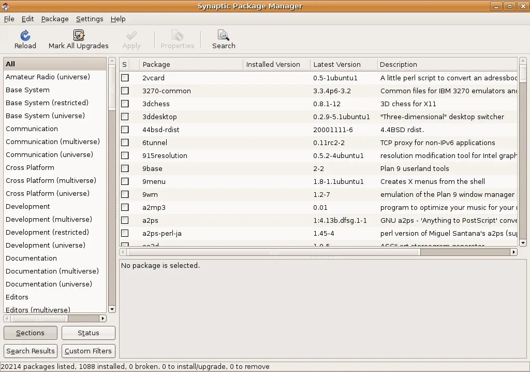Mark the 9wm package checkbox
Viewport: 530px width, 372px height.
click(x=125, y=194)
